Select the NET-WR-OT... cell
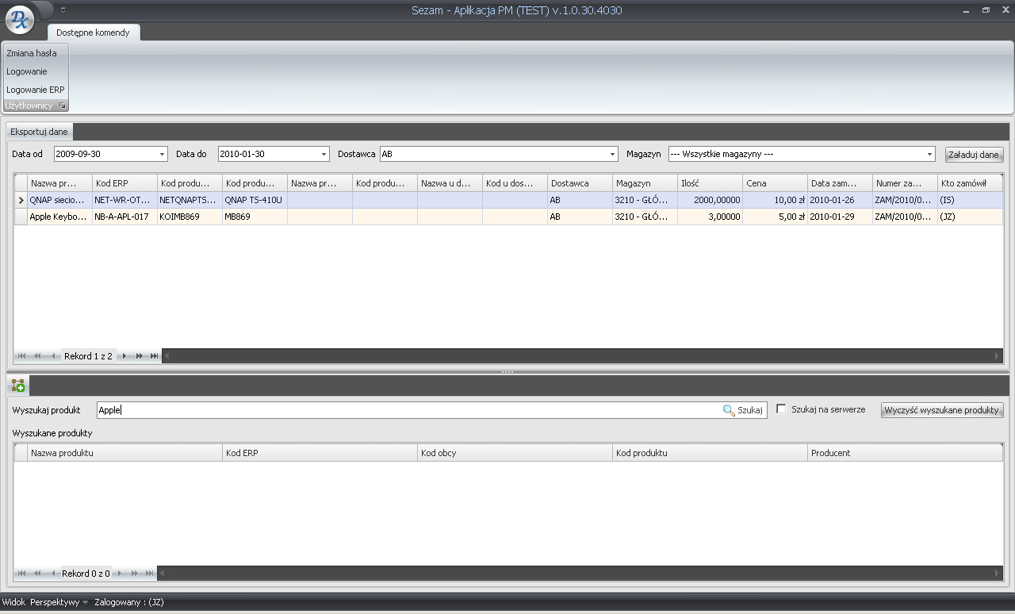This screenshot has height=614, width=1015. pyautogui.click(x=124, y=201)
